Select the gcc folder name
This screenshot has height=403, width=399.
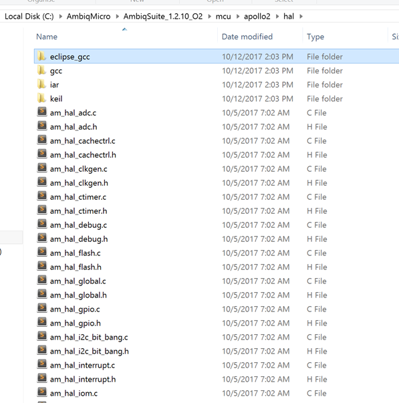point(56,71)
